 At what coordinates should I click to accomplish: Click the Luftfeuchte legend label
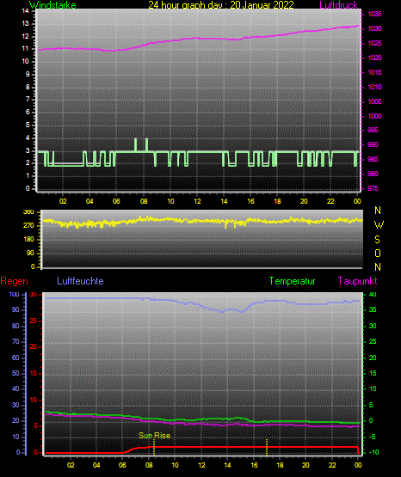click(80, 281)
